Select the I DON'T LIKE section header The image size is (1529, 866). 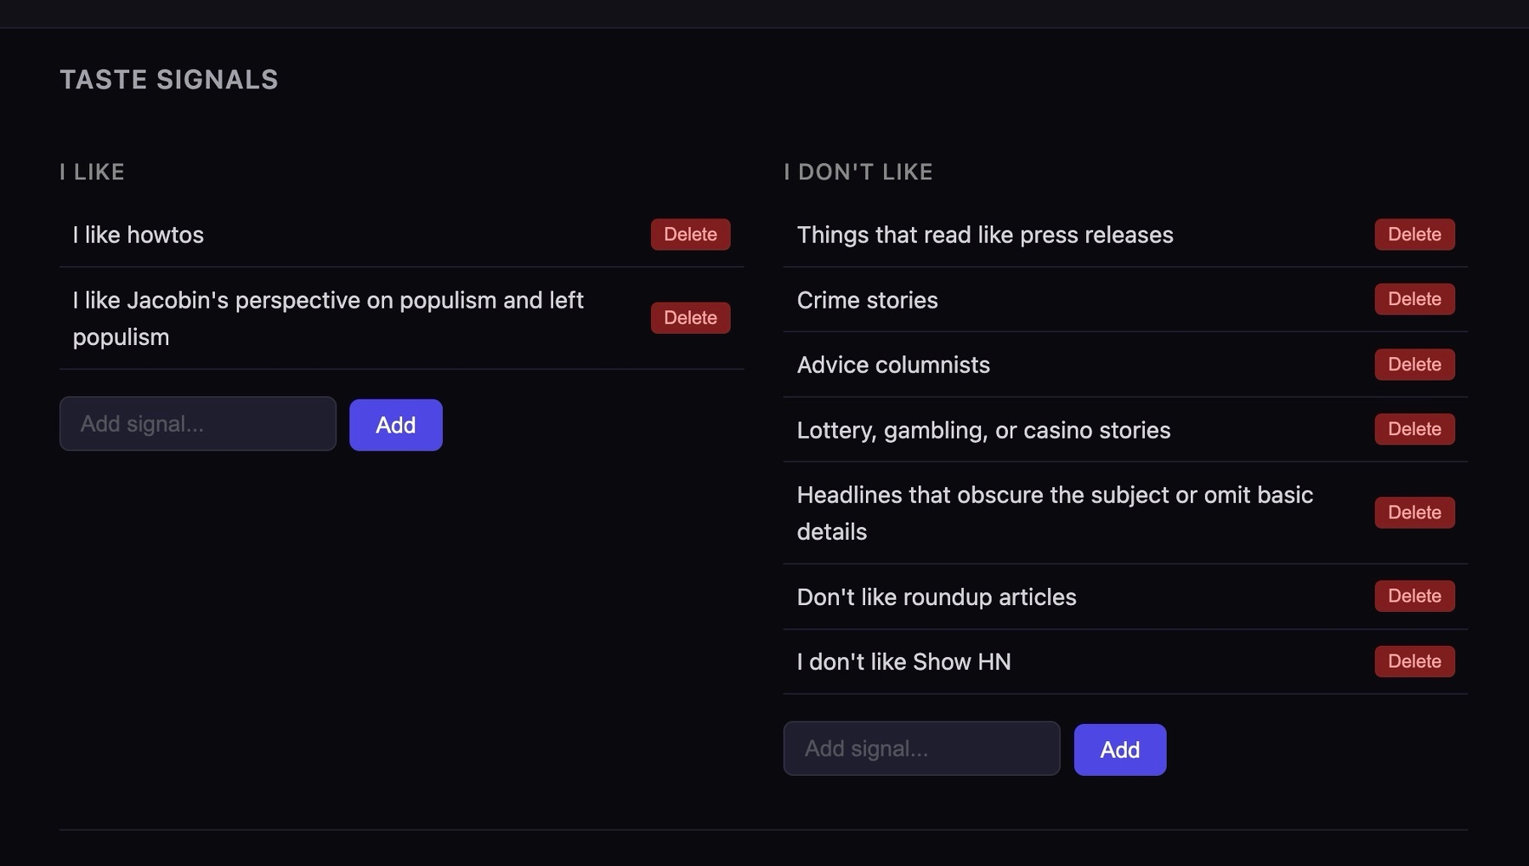point(858,172)
